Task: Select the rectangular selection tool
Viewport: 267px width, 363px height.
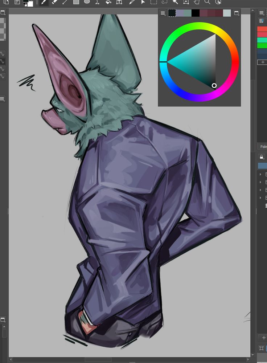Action: click(153, 2)
